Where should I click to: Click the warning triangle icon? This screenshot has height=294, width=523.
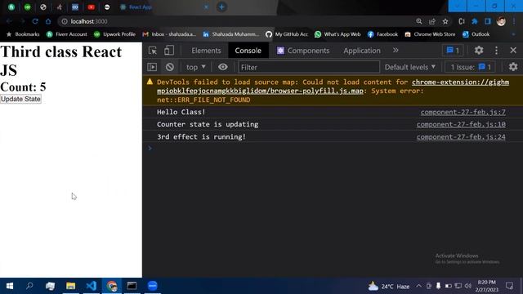point(150,82)
